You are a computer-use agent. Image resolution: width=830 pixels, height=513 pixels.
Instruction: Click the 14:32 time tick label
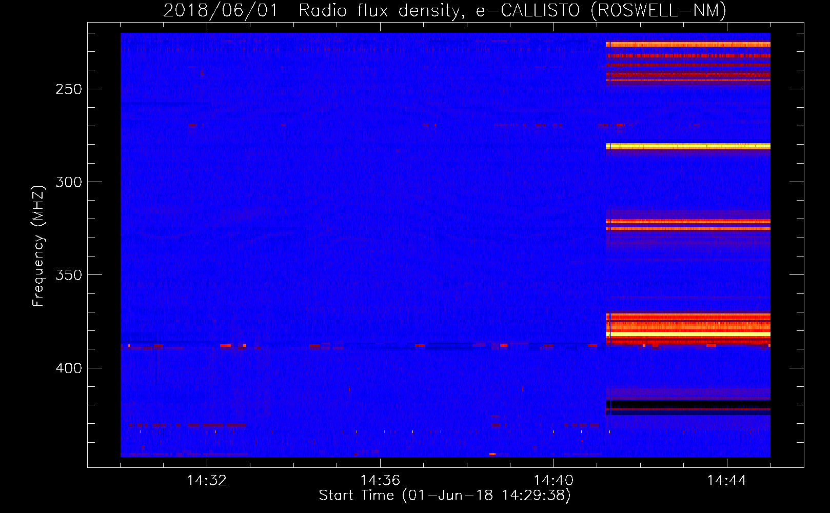click(x=207, y=481)
